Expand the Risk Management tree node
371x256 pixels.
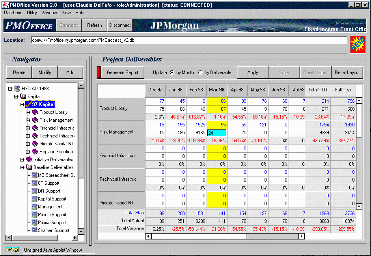click(28, 120)
